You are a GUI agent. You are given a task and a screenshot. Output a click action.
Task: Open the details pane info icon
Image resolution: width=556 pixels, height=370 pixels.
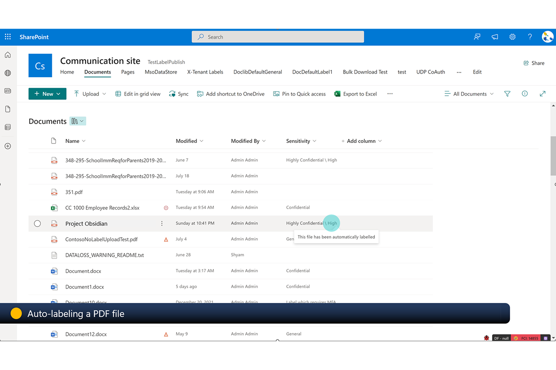pos(525,94)
